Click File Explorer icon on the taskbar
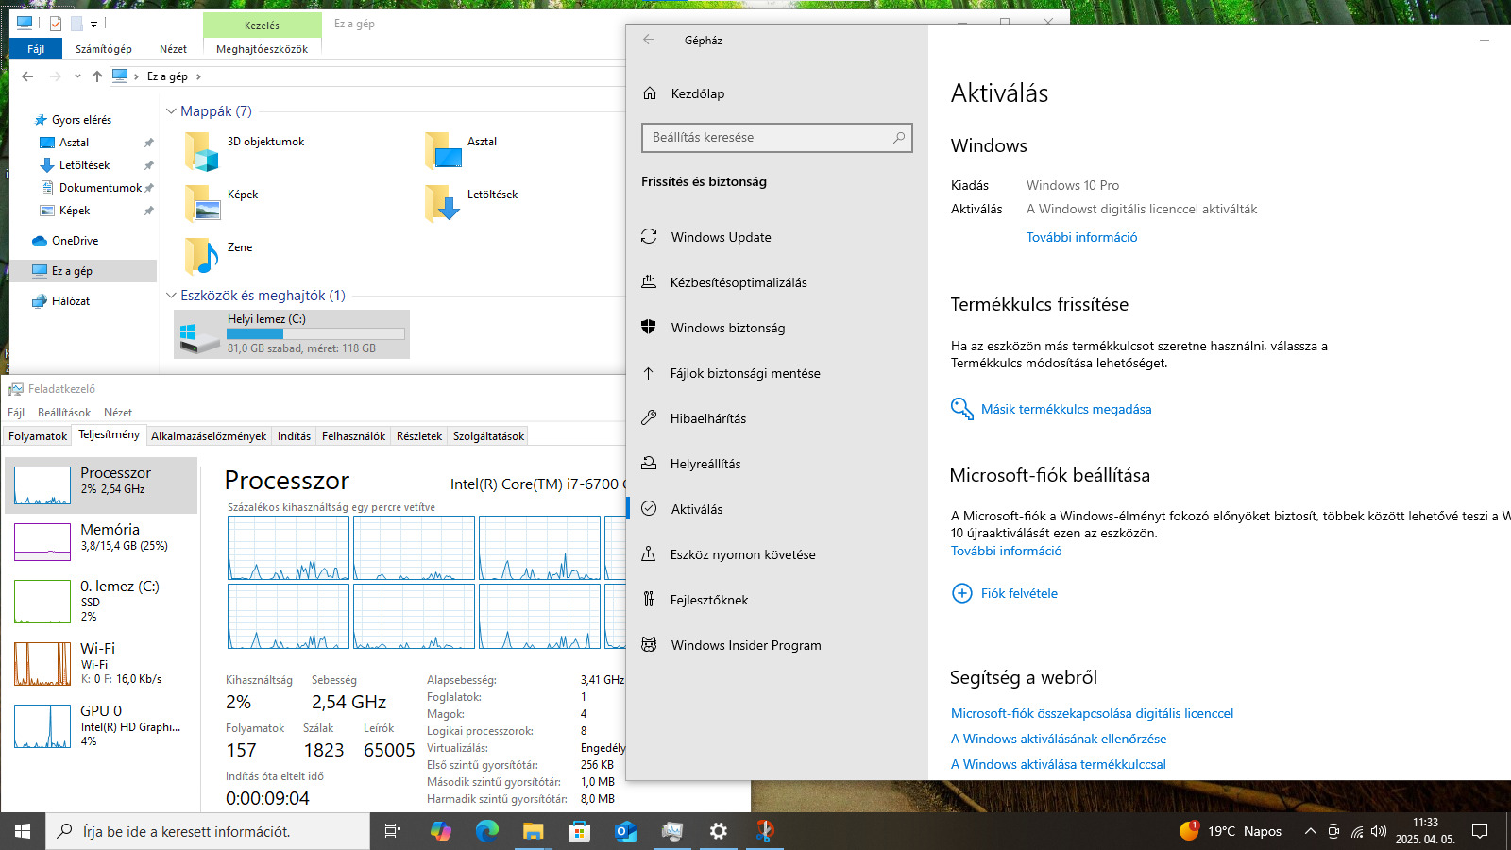 pos(534,831)
